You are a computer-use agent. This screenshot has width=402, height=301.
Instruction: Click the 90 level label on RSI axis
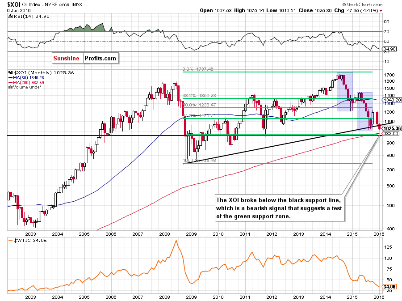click(x=386, y=22)
